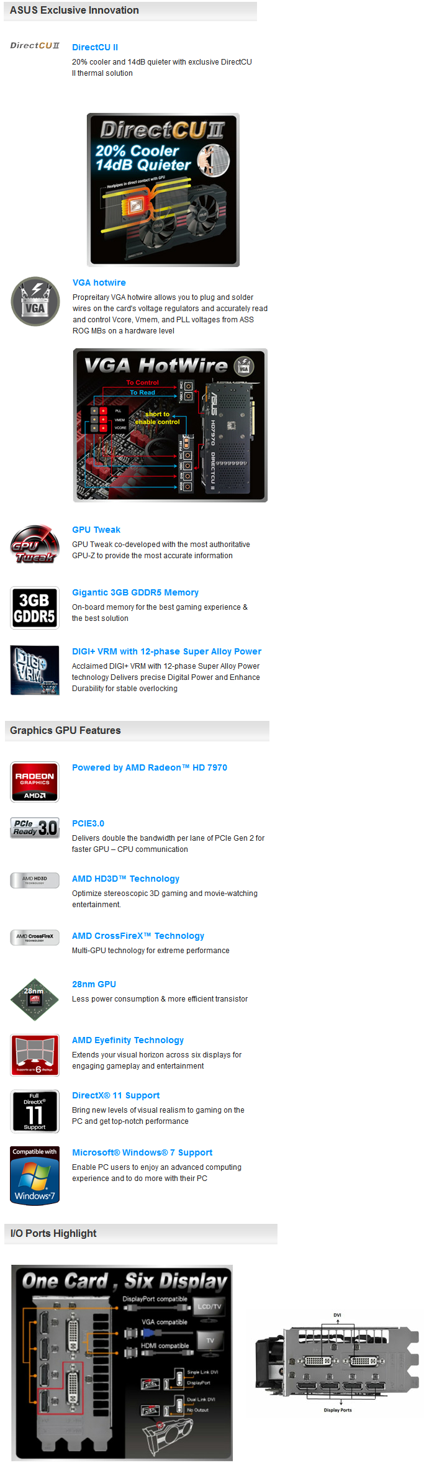Click 'Proprietary VGA hotwire allows you' text
This screenshot has height=1466, width=424.
[170, 314]
